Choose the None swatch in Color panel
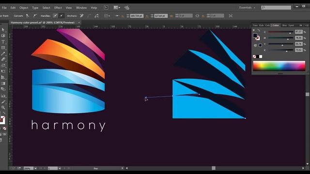The image size is (310, 174). click(254, 57)
